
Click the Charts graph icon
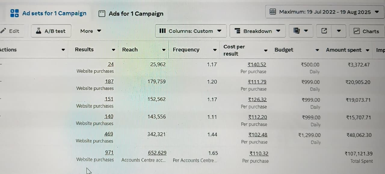[x=356, y=31]
